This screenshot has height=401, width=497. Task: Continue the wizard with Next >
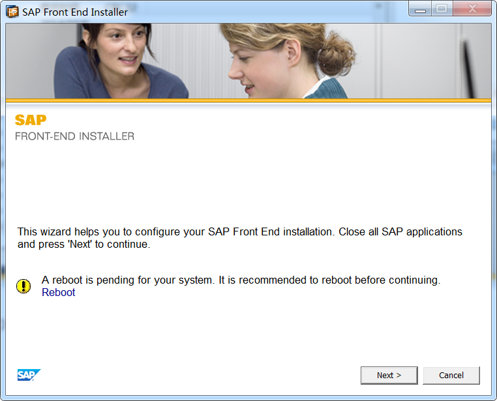tap(389, 376)
